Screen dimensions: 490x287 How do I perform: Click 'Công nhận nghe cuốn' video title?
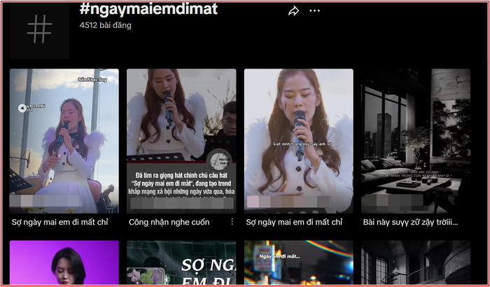[169, 223]
